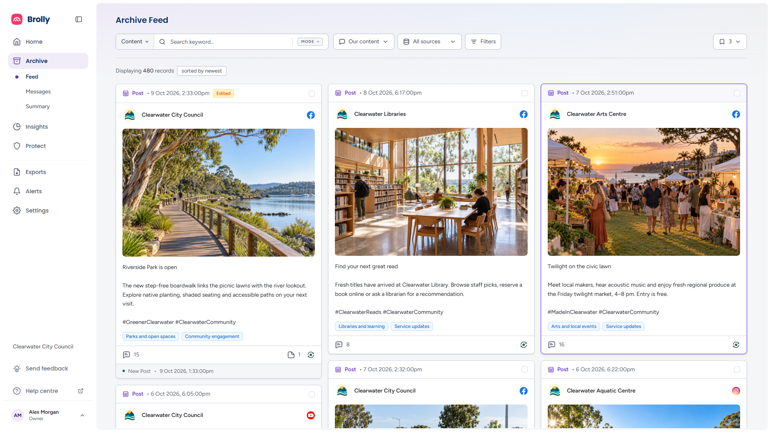Open the bookmarks dropdown showing 3
The width and height of the screenshot is (771, 433).
click(730, 42)
